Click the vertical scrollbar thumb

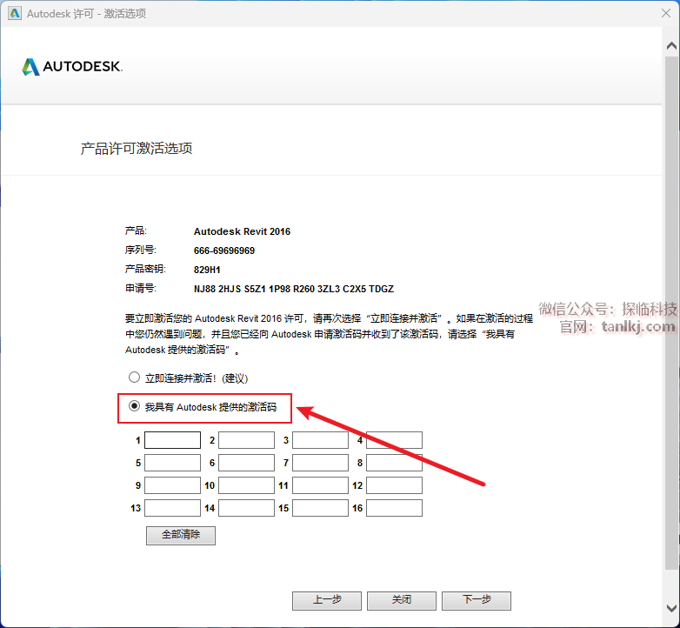671,312
